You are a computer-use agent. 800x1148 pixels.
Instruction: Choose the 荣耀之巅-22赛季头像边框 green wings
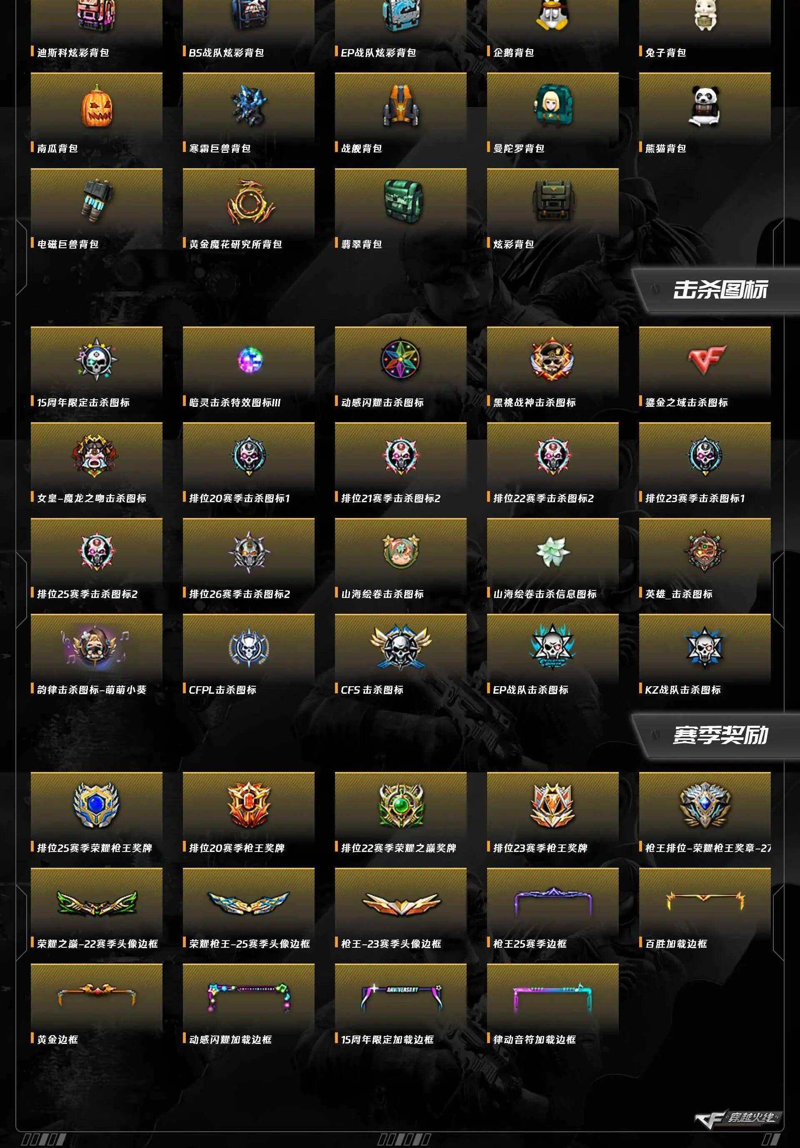[x=97, y=902]
